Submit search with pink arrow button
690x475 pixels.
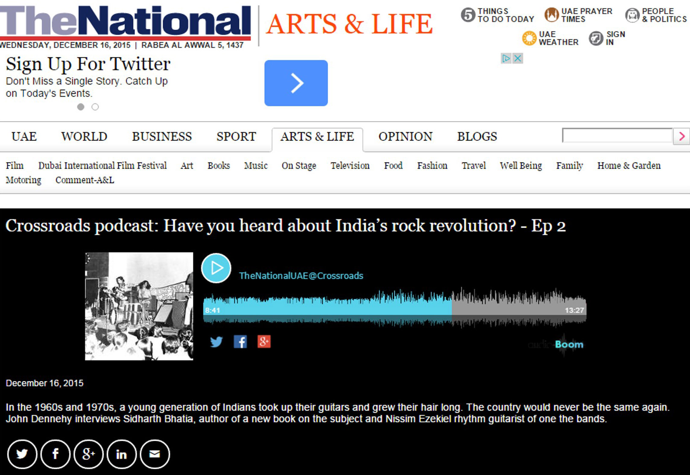[681, 136]
